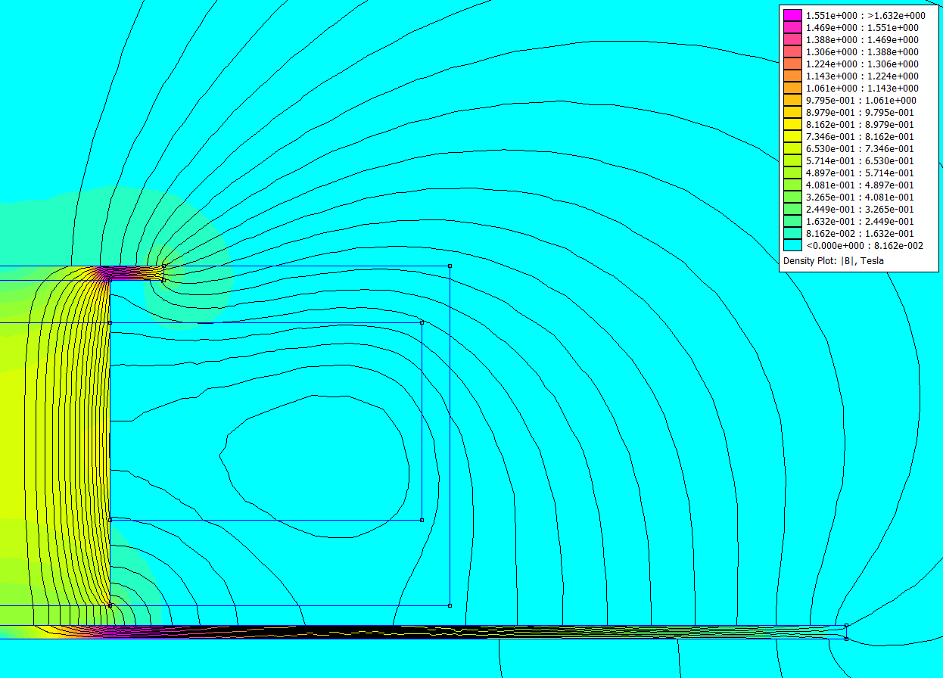The height and width of the screenshot is (678, 943).
Task: Click the swatch beside 8.979e-001 : 9.795e-001
Action: point(792,112)
